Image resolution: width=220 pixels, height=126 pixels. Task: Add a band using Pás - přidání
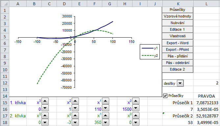point(178,56)
